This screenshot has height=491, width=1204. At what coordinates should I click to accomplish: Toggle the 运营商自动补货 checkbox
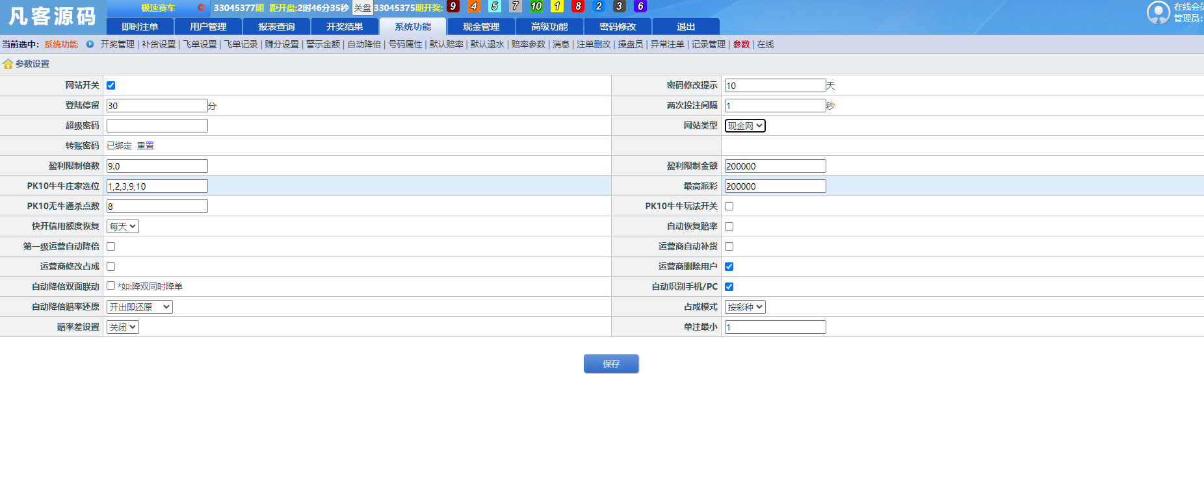coord(729,246)
